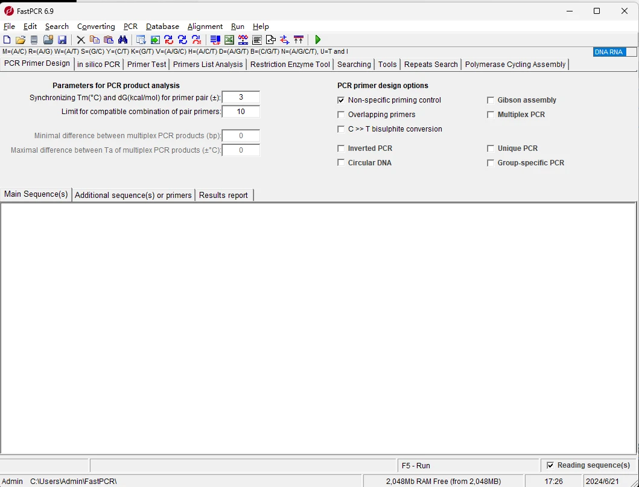639x487 pixels.
Task: Open the Primers List Analysis tab
Action: point(208,65)
